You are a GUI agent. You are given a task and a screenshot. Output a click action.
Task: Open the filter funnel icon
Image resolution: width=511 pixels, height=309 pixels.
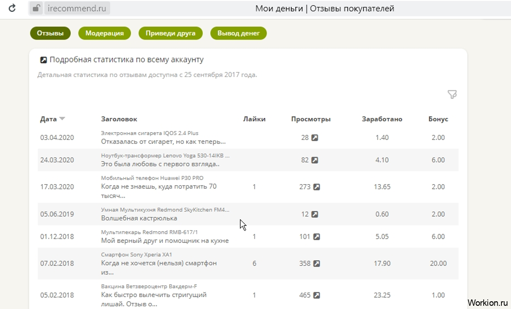(452, 94)
